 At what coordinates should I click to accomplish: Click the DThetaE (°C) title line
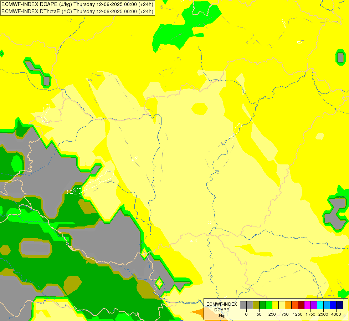coord(77,11)
